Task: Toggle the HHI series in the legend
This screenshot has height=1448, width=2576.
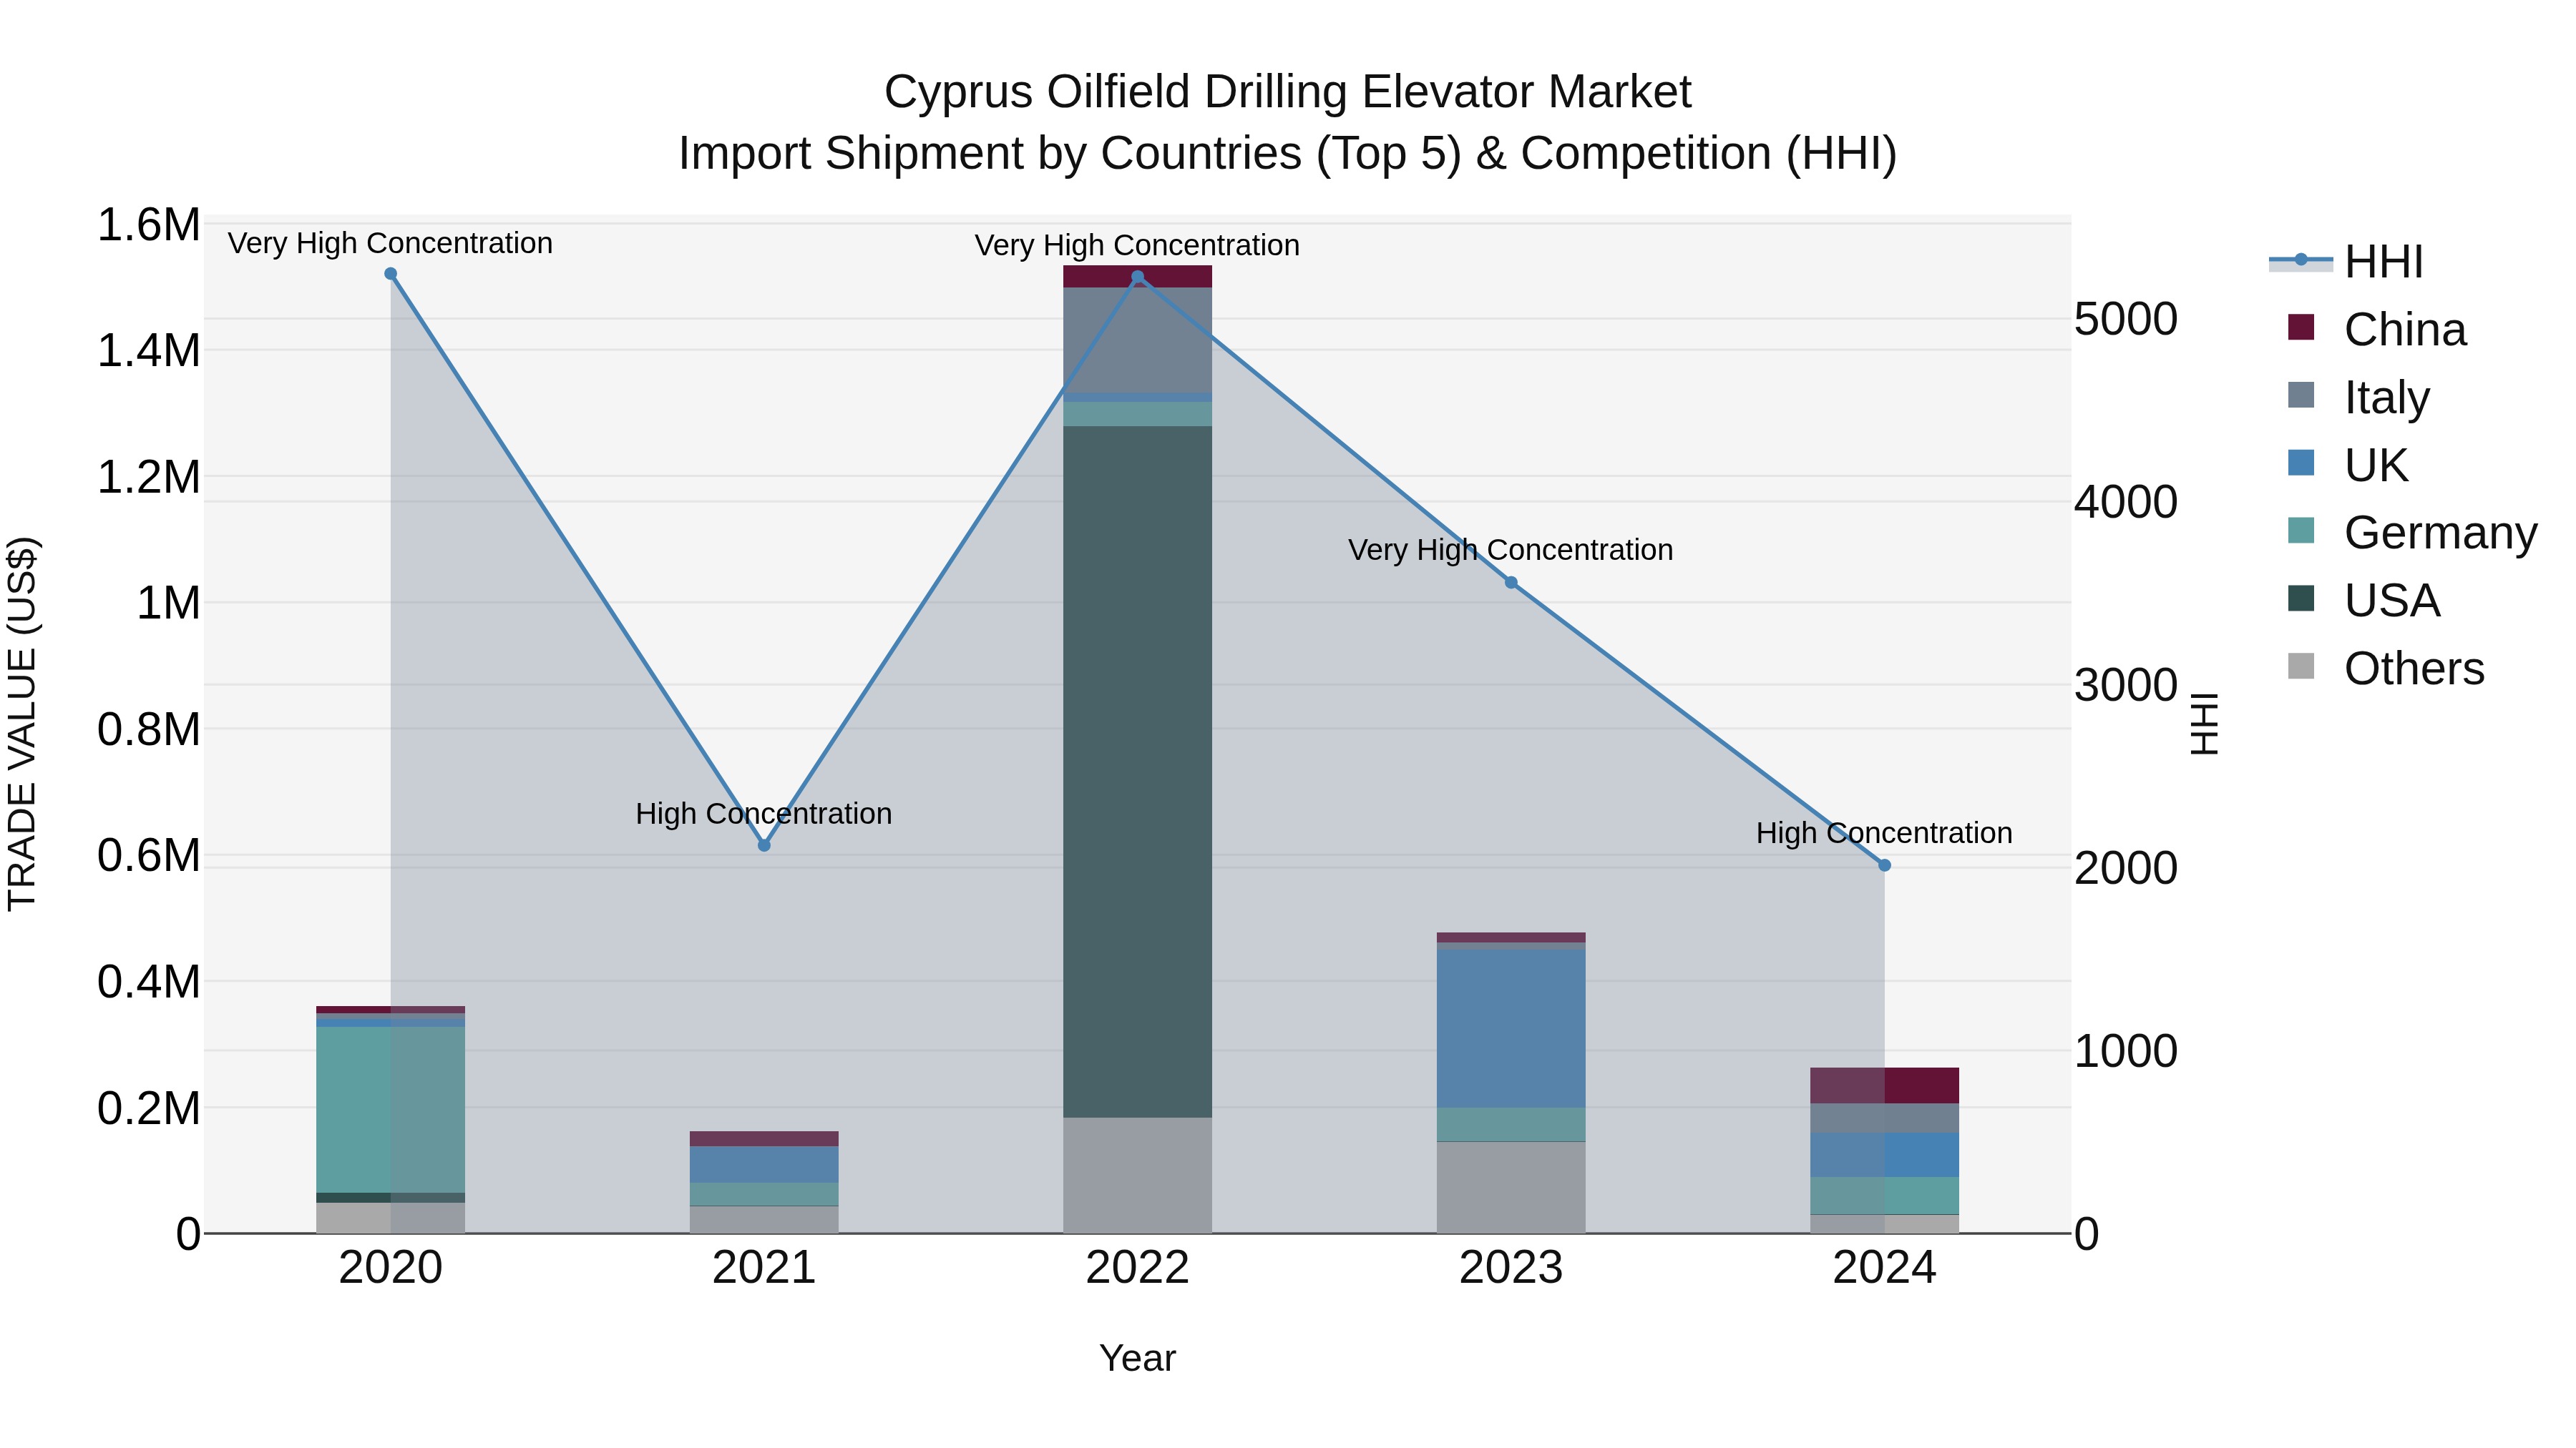Action: tap(2346, 262)
